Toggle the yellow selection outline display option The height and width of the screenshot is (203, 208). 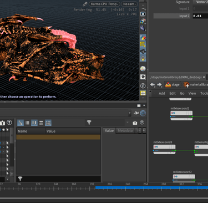pyautogui.click(x=143, y=44)
